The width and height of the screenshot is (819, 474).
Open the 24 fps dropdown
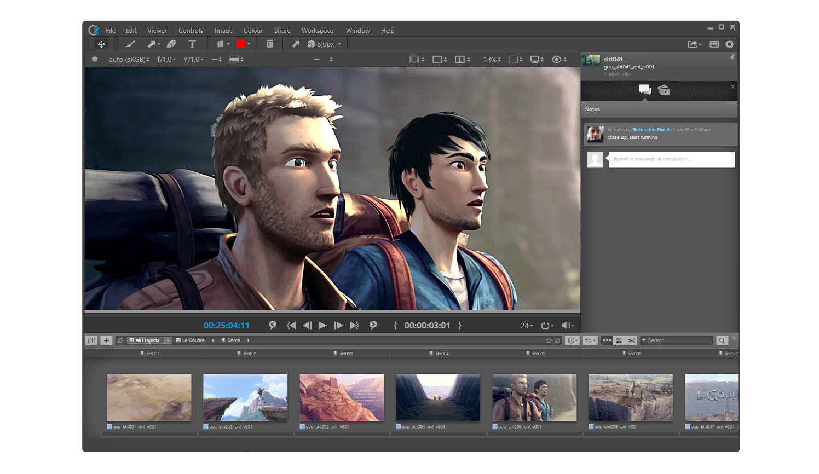(x=527, y=326)
